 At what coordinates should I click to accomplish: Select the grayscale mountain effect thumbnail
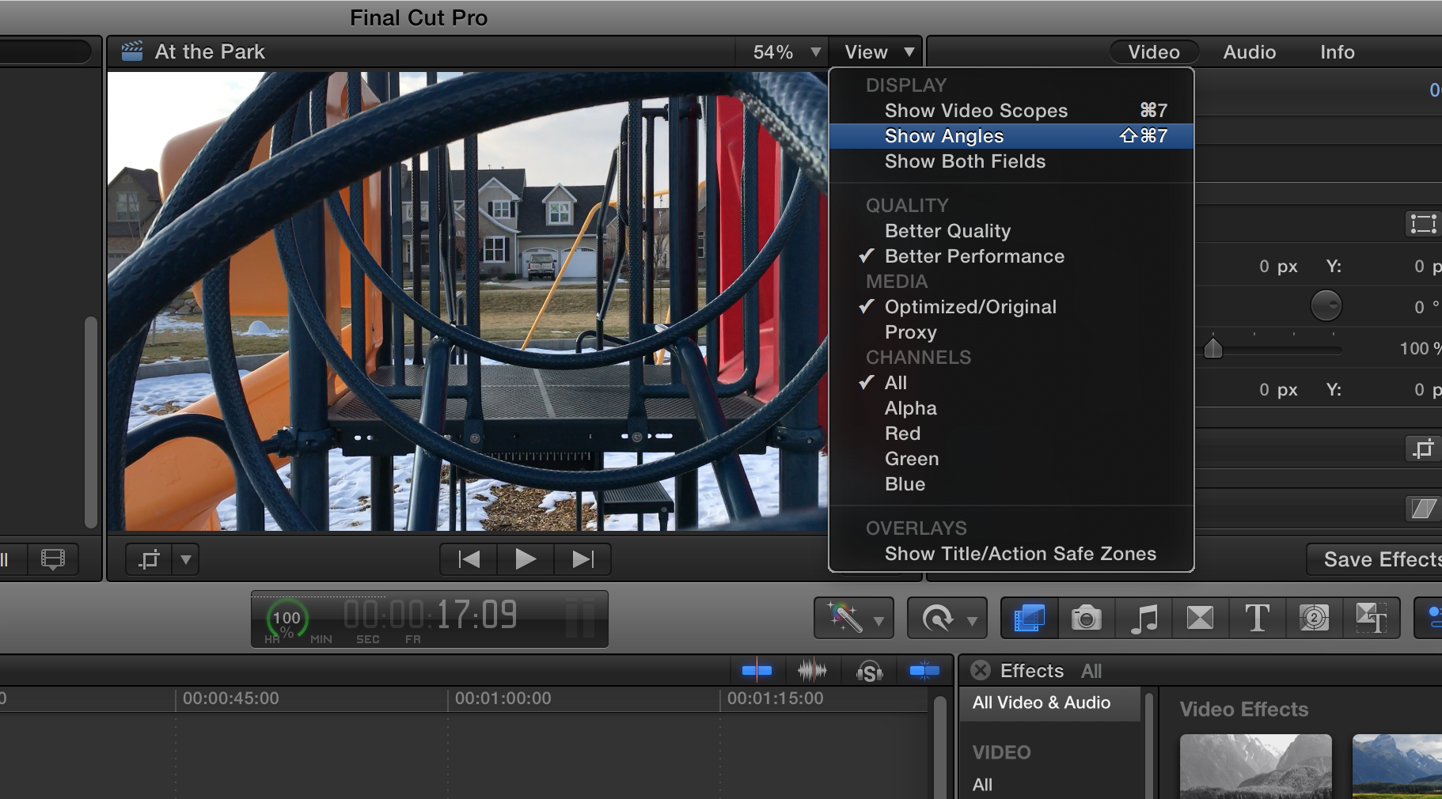[1255, 766]
